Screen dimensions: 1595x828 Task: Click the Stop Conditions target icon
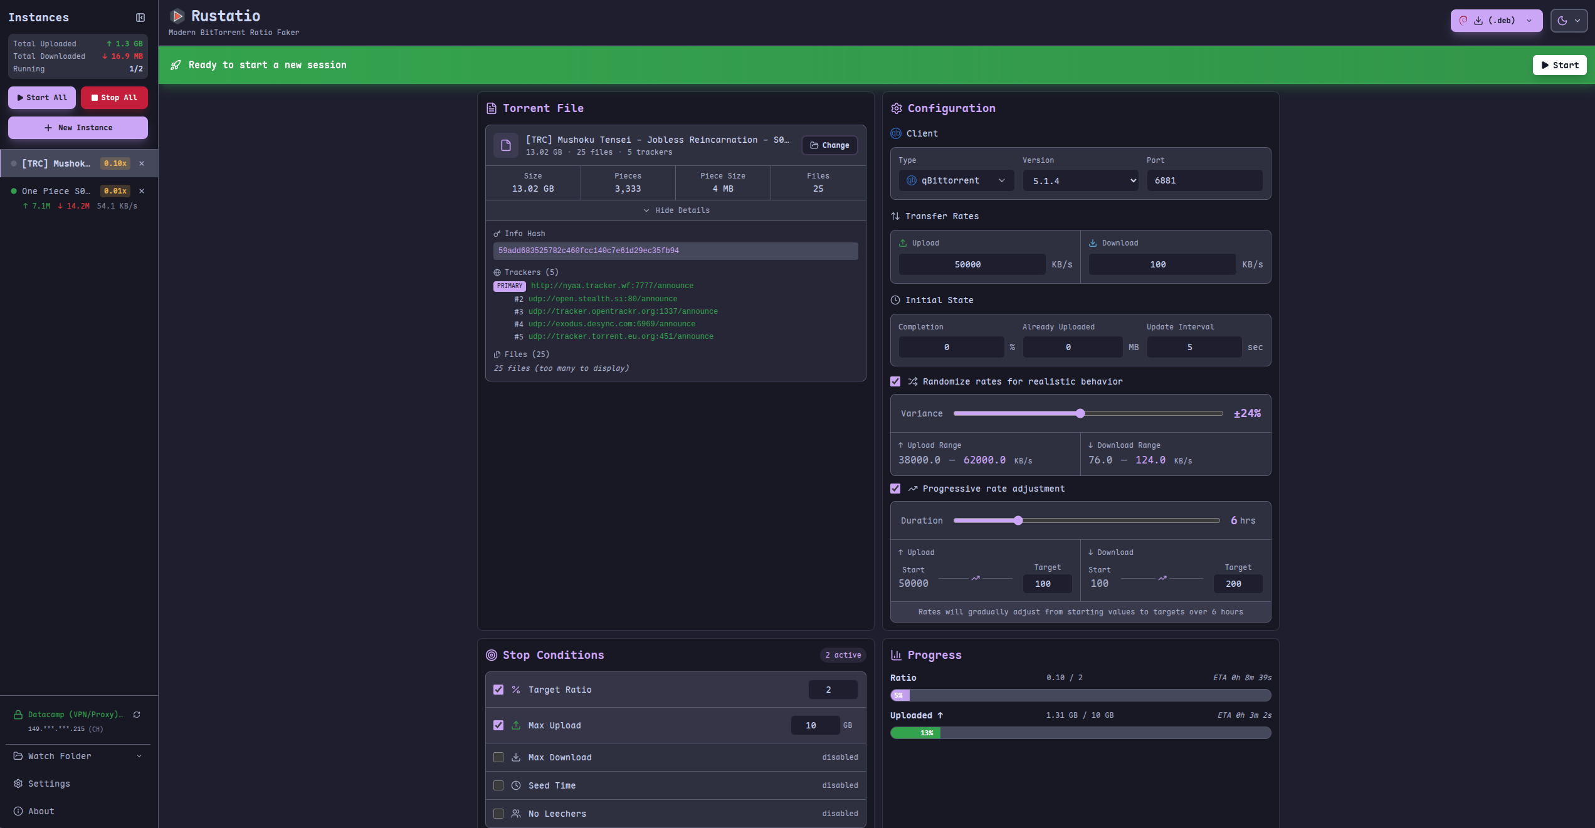[x=492, y=655]
